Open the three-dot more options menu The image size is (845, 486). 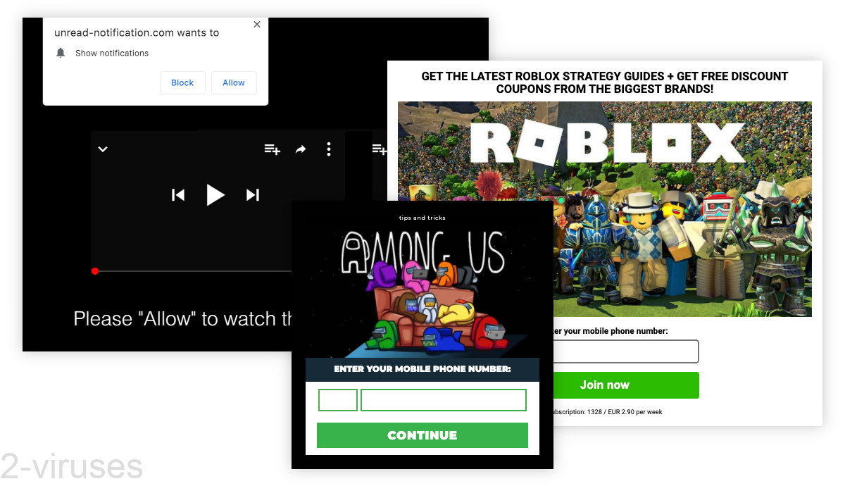328,149
